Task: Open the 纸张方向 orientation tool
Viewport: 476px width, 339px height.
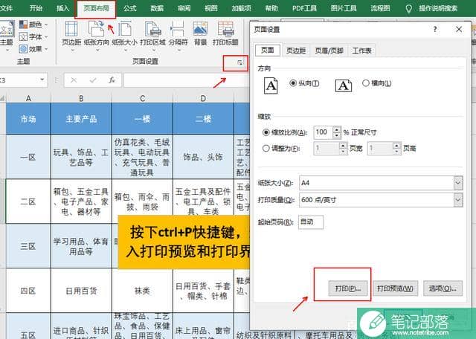Action: [x=96, y=34]
